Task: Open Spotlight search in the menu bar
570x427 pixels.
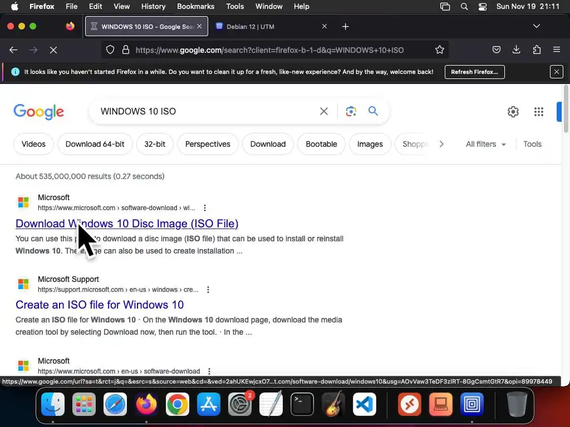Action: pos(464,6)
